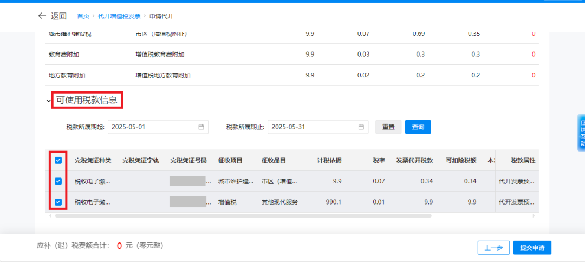Click the 可扣除税额 column header

[x=461, y=161]
